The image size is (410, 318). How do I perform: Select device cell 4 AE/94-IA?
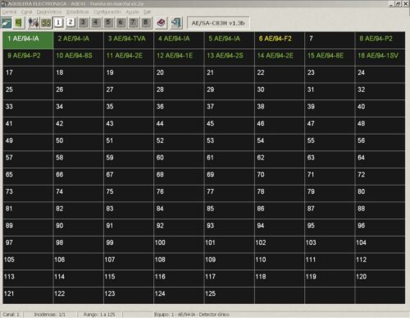coord(179,40)
